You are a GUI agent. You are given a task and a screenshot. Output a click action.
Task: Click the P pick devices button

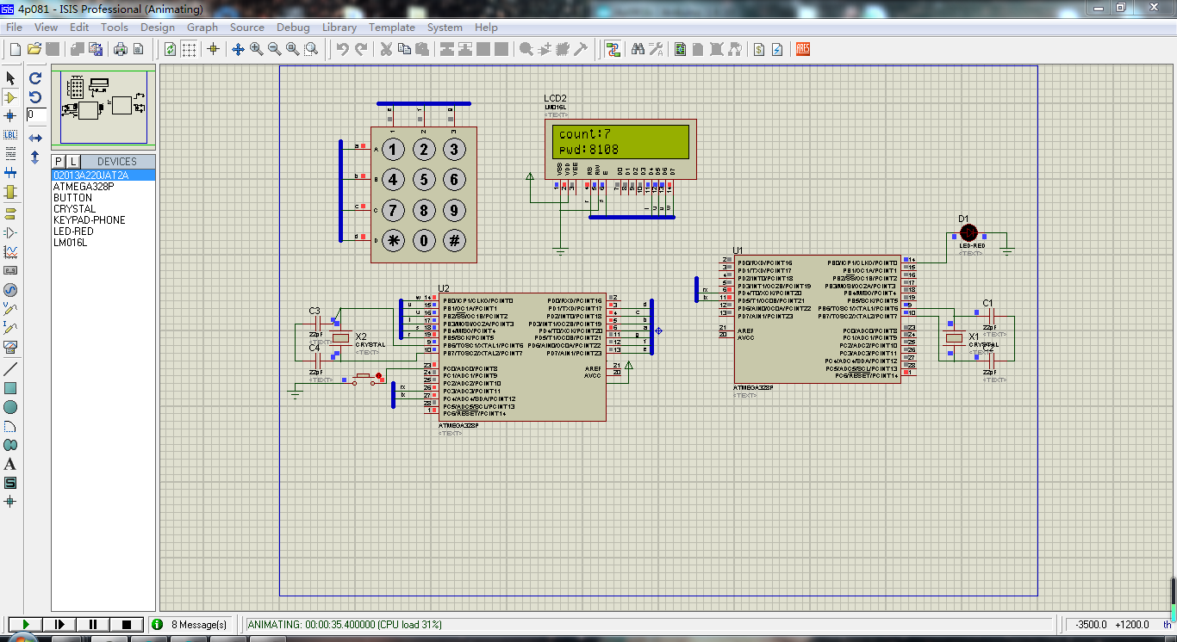[x=59, y=161]
